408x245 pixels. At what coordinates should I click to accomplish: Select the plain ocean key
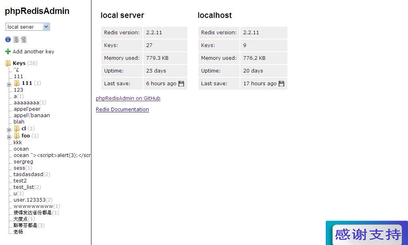pos(21,149)
